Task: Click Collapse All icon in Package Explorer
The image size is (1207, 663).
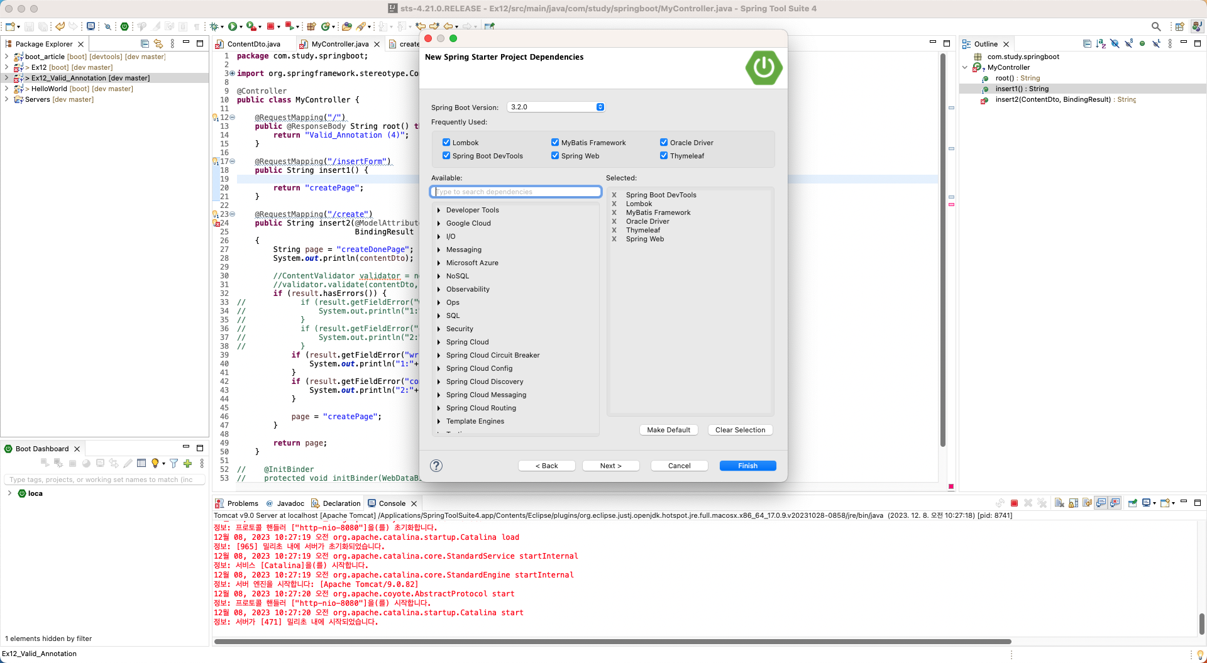Action: click(x=145, y=44)
